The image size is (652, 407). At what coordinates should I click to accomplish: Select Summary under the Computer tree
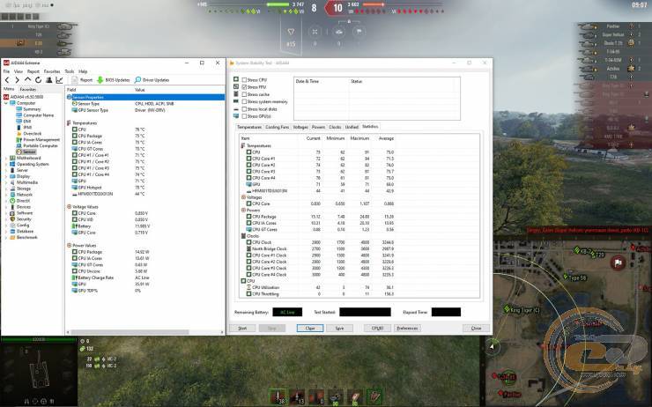pyautogui.click(x=32, y=109)
